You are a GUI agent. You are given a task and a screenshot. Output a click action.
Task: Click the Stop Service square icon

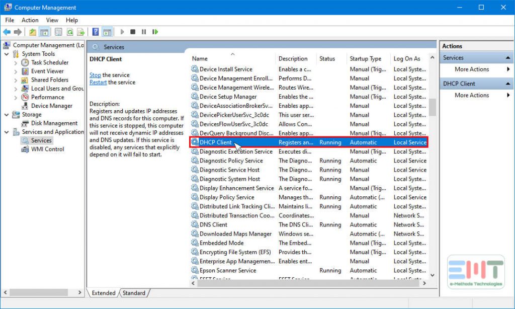tap(133, 32)
